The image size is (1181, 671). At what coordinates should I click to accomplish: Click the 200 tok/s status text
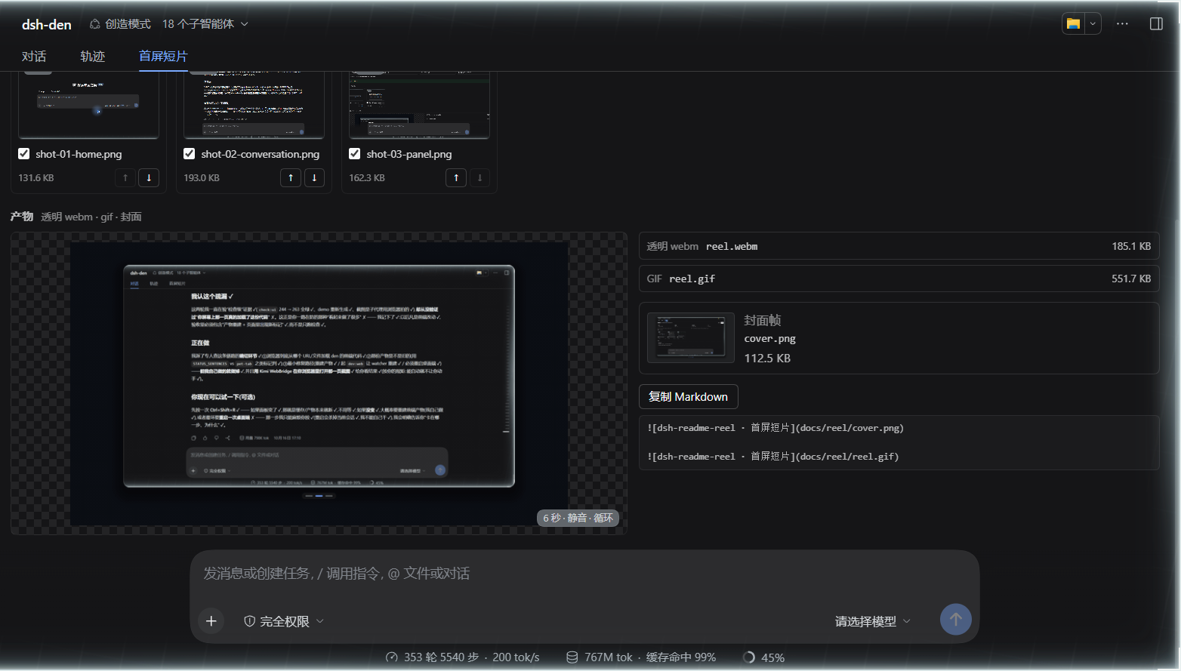[516, 657]
